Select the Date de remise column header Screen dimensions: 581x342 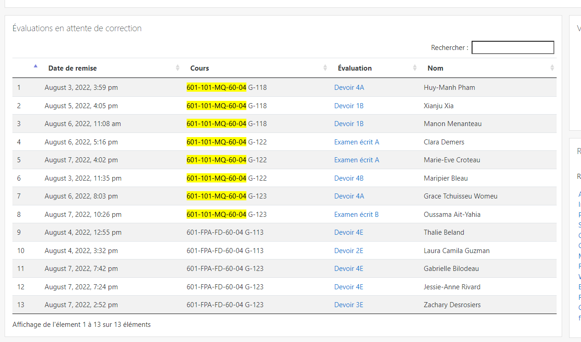tap(73, 68)
